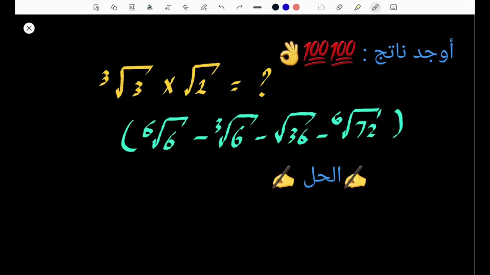The image size is (490, 275).
Task: Show the keyboard
Action: [394, 7]
